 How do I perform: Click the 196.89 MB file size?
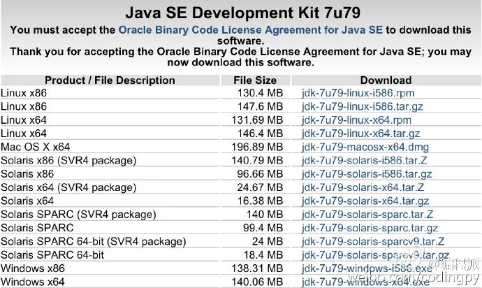click(257, 147)
